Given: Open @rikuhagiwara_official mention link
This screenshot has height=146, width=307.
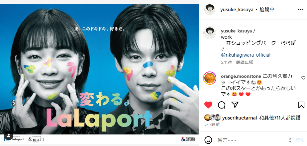Looking at the screenshot, I should point(246,55).
